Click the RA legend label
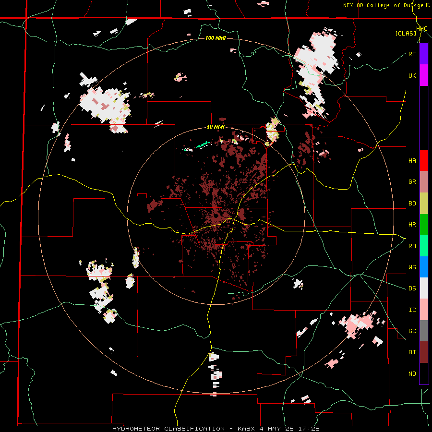This screenshot has height=432, width=432. [x=412, y=246]
